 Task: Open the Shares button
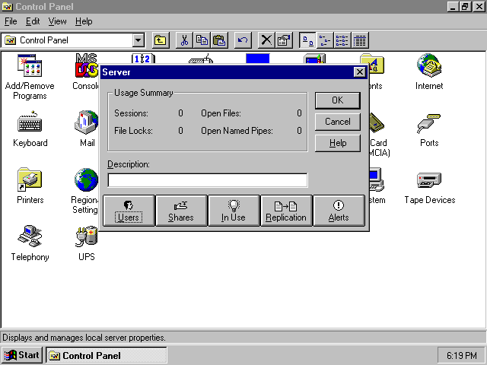click(x=181, y=211)
